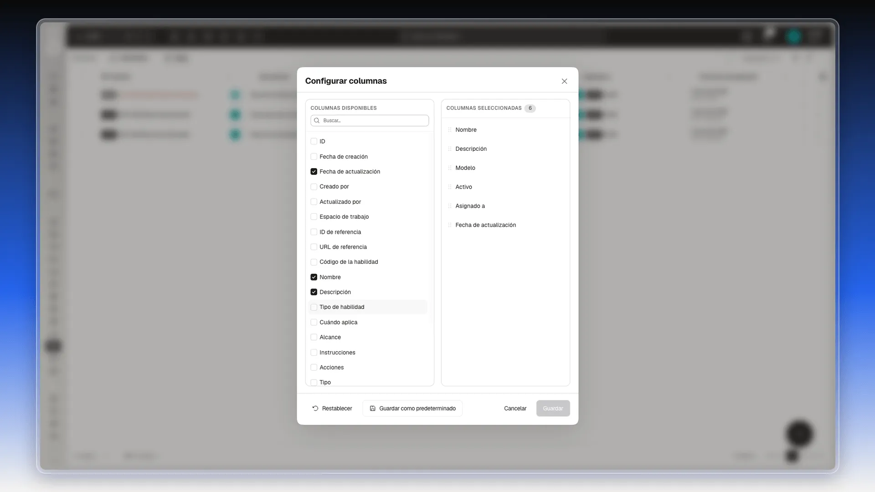Click the Buscar search field
The height and width of the screenshot is (492, 875).
[x=370, y=121]
